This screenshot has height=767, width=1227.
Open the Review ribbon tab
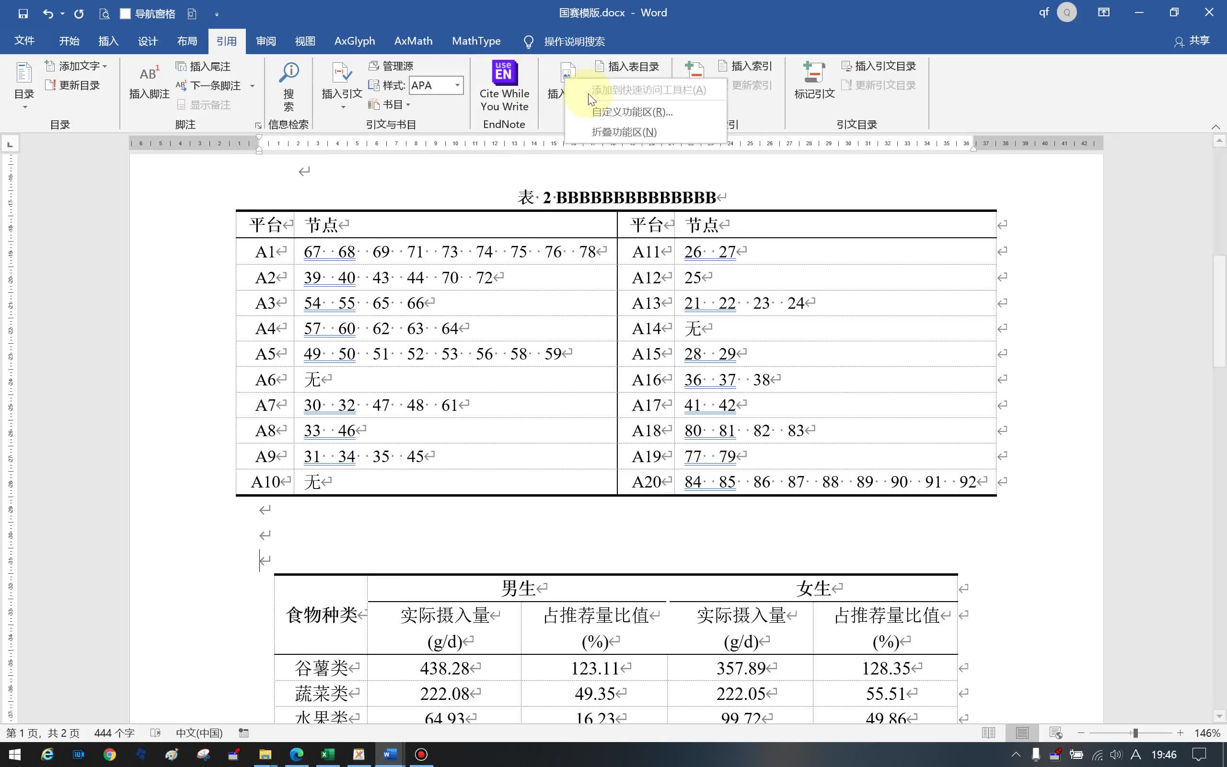tap(266, 41)
